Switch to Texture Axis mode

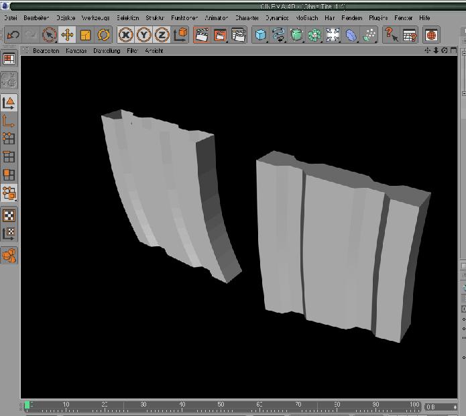[x=9, y=233]
